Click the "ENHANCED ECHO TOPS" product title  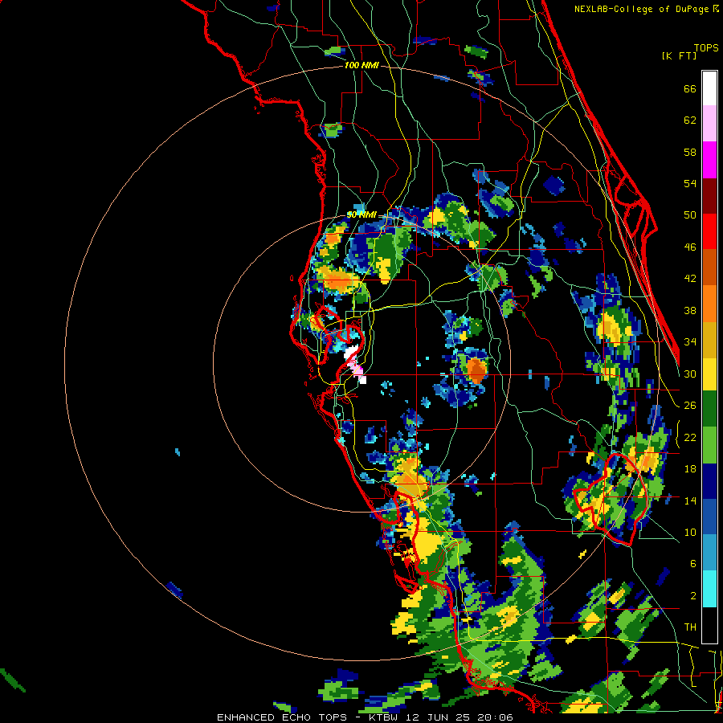282,717
